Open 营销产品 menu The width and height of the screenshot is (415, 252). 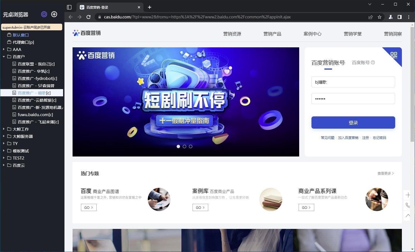pyautogui.click(x=272, y=34)
